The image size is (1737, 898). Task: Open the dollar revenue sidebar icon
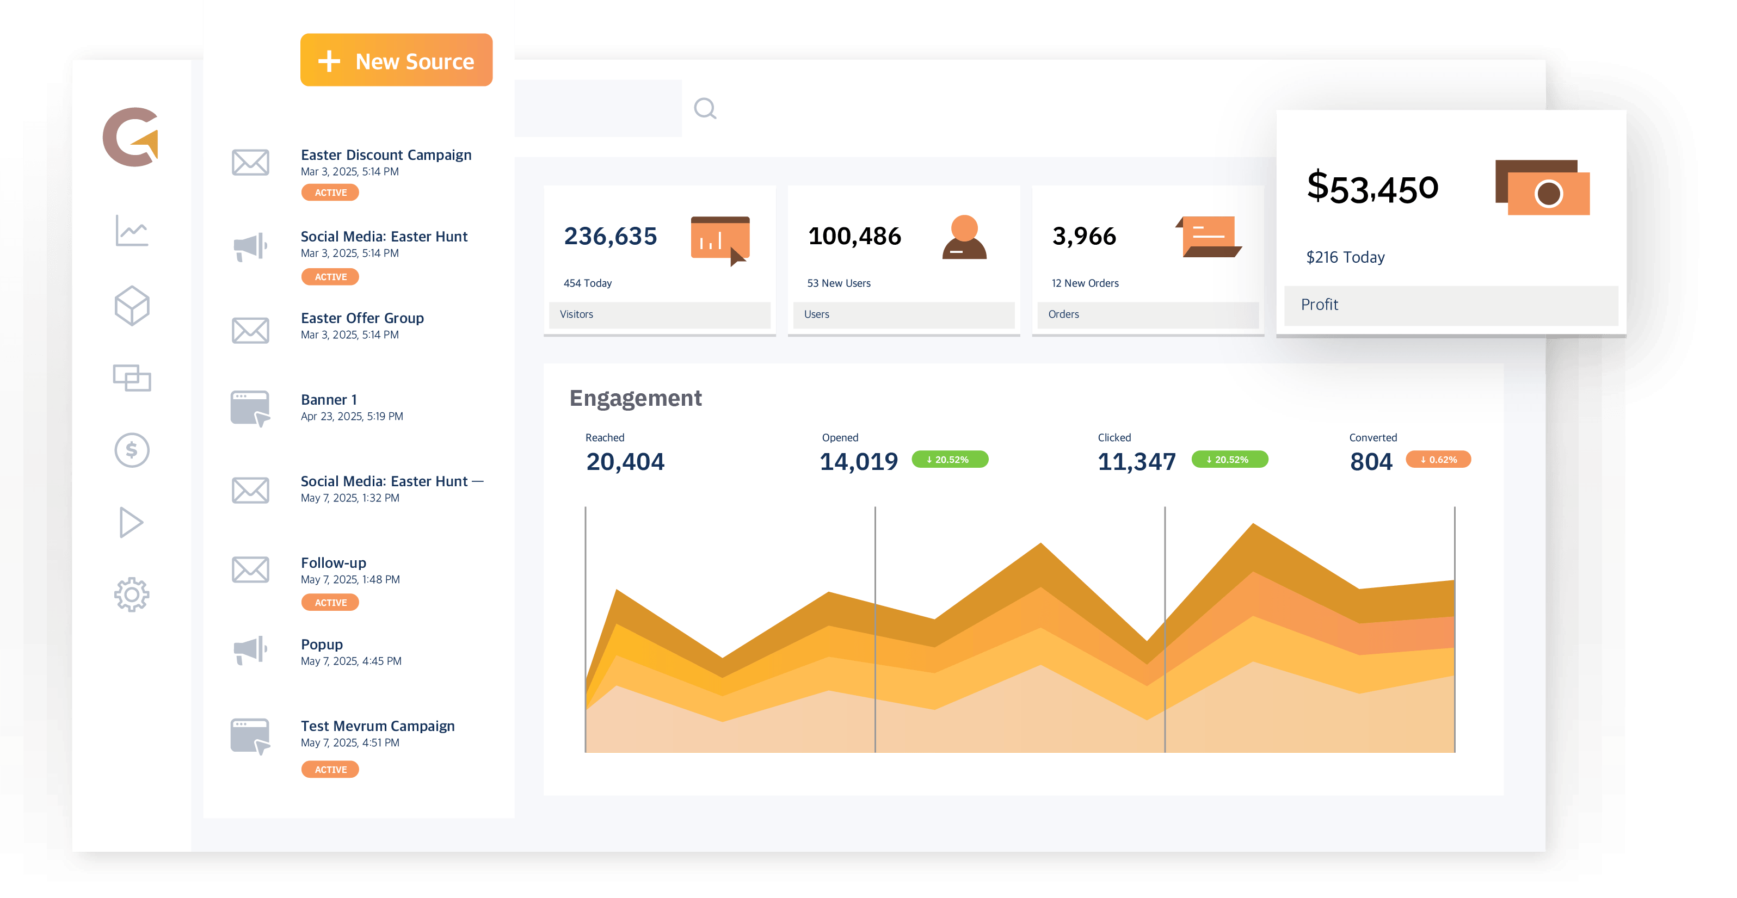point(132,450)
